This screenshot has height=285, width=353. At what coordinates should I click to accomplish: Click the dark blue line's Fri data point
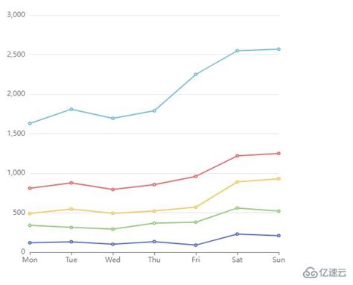[196, 245]
